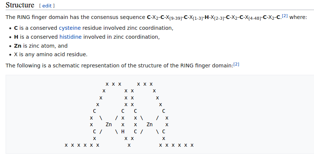Click the bold H starting the histidine bullet
314x156 pixels.
coord(16,37)
